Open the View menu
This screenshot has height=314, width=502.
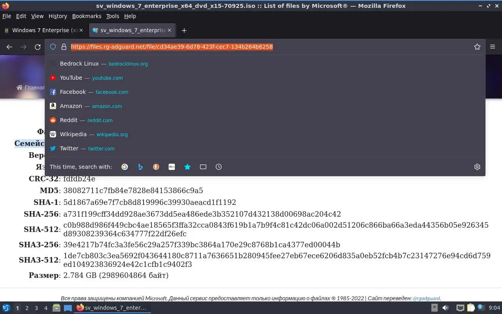point(37,16)
